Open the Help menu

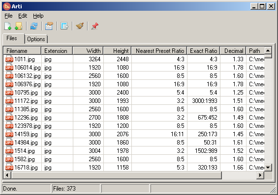(x=38, y=16)
